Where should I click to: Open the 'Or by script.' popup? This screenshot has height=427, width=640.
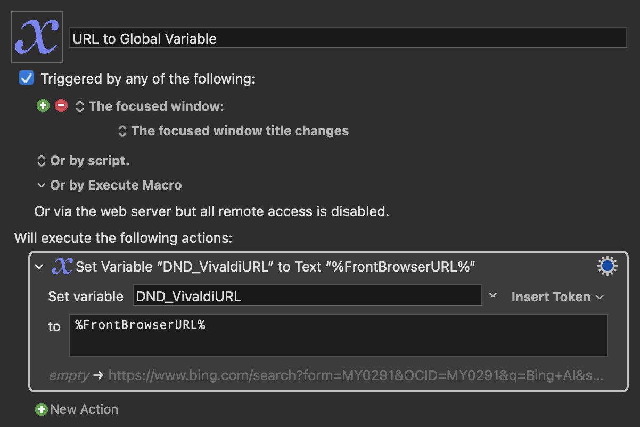[83, 161]
